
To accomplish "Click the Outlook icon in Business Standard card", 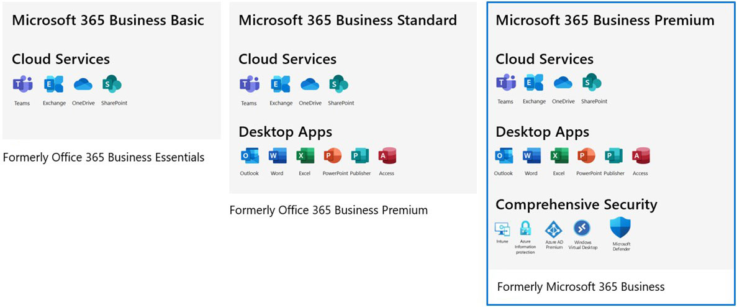I will [x=249, y=156].
